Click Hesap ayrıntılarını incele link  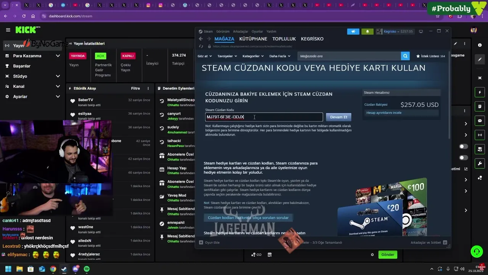coord(384,113)
